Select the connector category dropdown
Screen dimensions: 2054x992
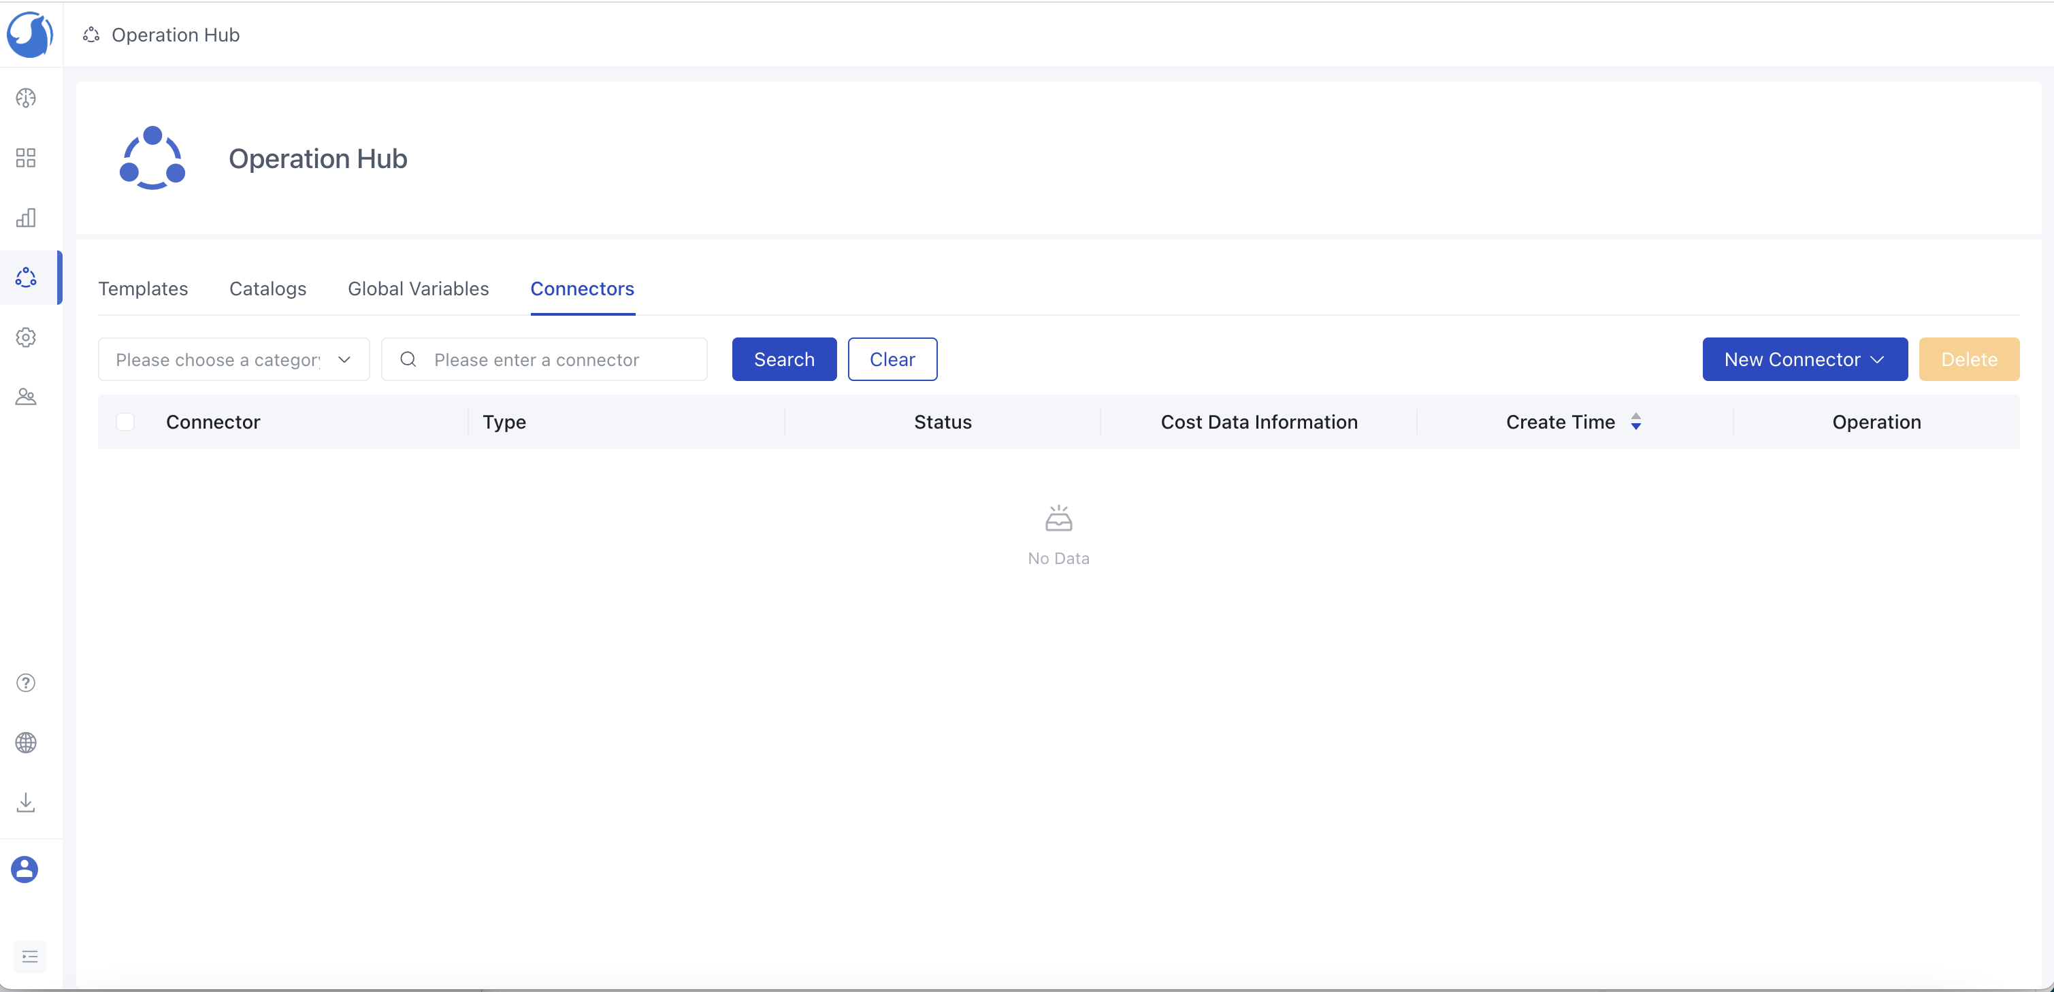click(233, 359)
